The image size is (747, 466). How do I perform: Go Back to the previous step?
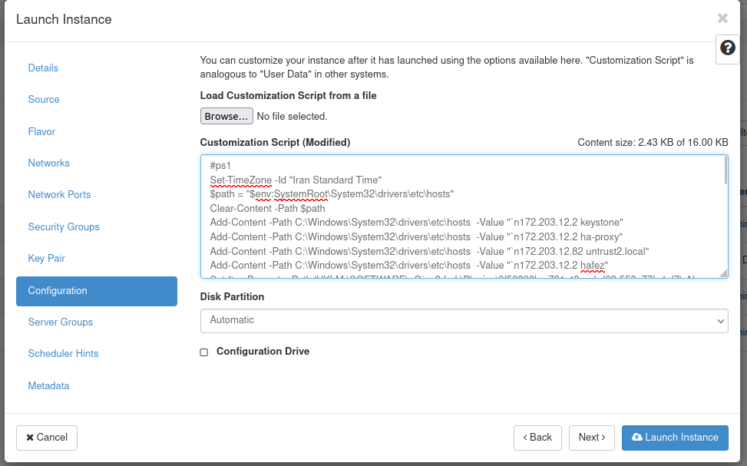pos(537,438)
